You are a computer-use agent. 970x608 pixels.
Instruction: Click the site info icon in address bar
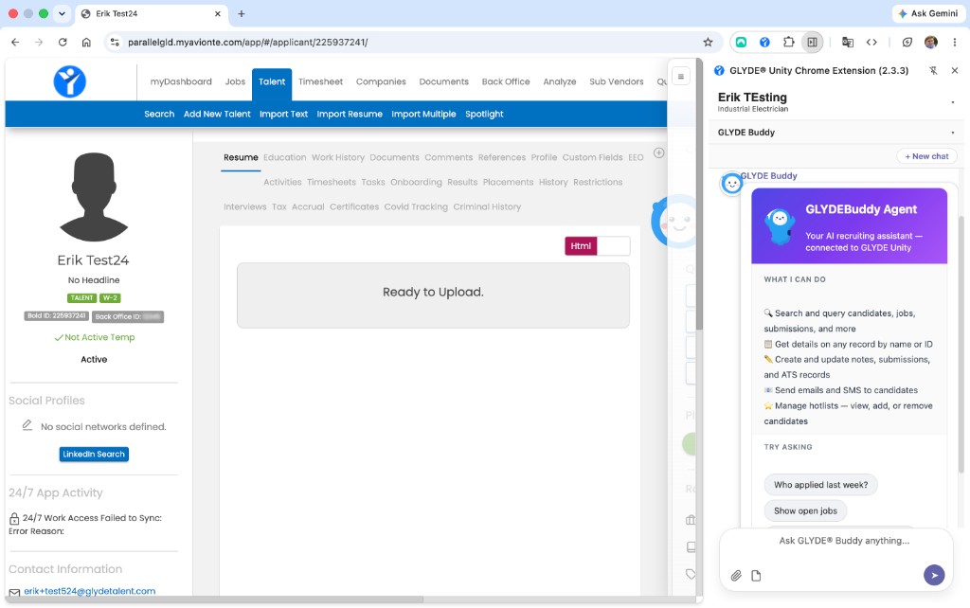[115, 42]
